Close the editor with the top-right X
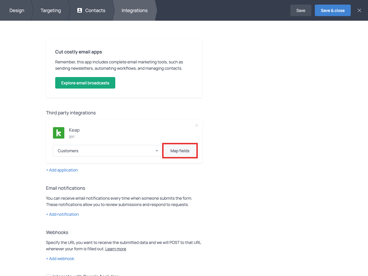The image size is (368, 276). coord(359,10)
